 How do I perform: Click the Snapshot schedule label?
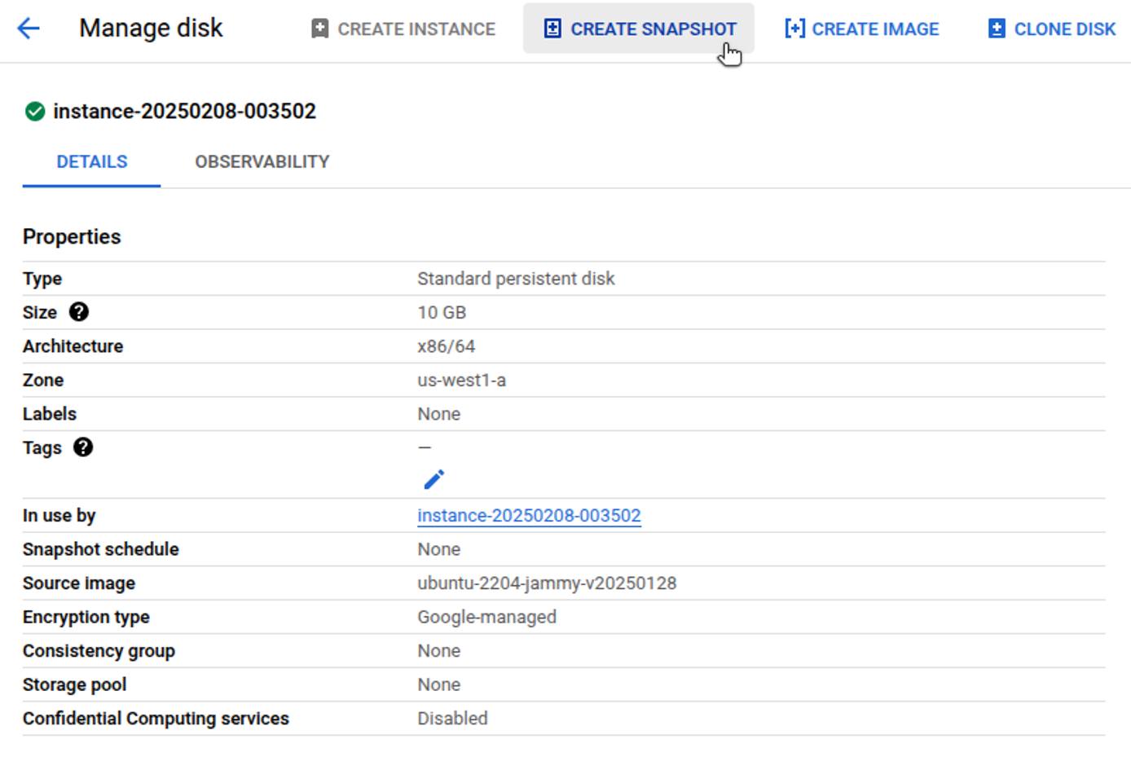tap(101, 549)
